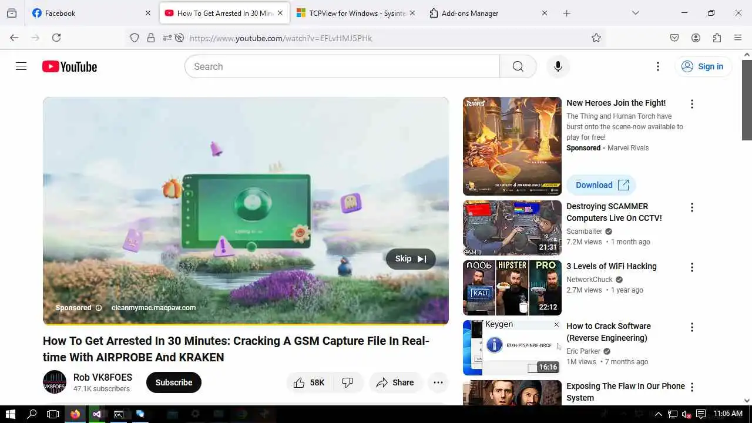Open Exposing The Flaw In Our Phone System
The image size is (752, 423).
coord(626,392)
